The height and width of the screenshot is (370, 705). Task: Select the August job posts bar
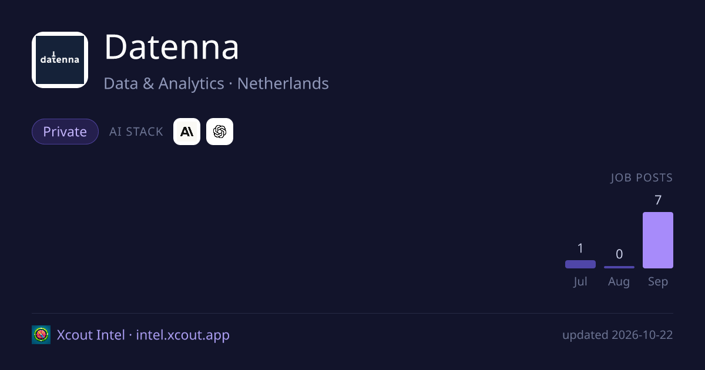(x=619, y=267)
